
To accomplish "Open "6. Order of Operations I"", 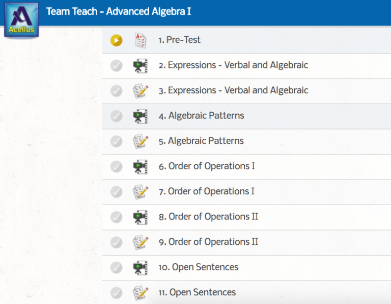I will click(x=207, y=166).
